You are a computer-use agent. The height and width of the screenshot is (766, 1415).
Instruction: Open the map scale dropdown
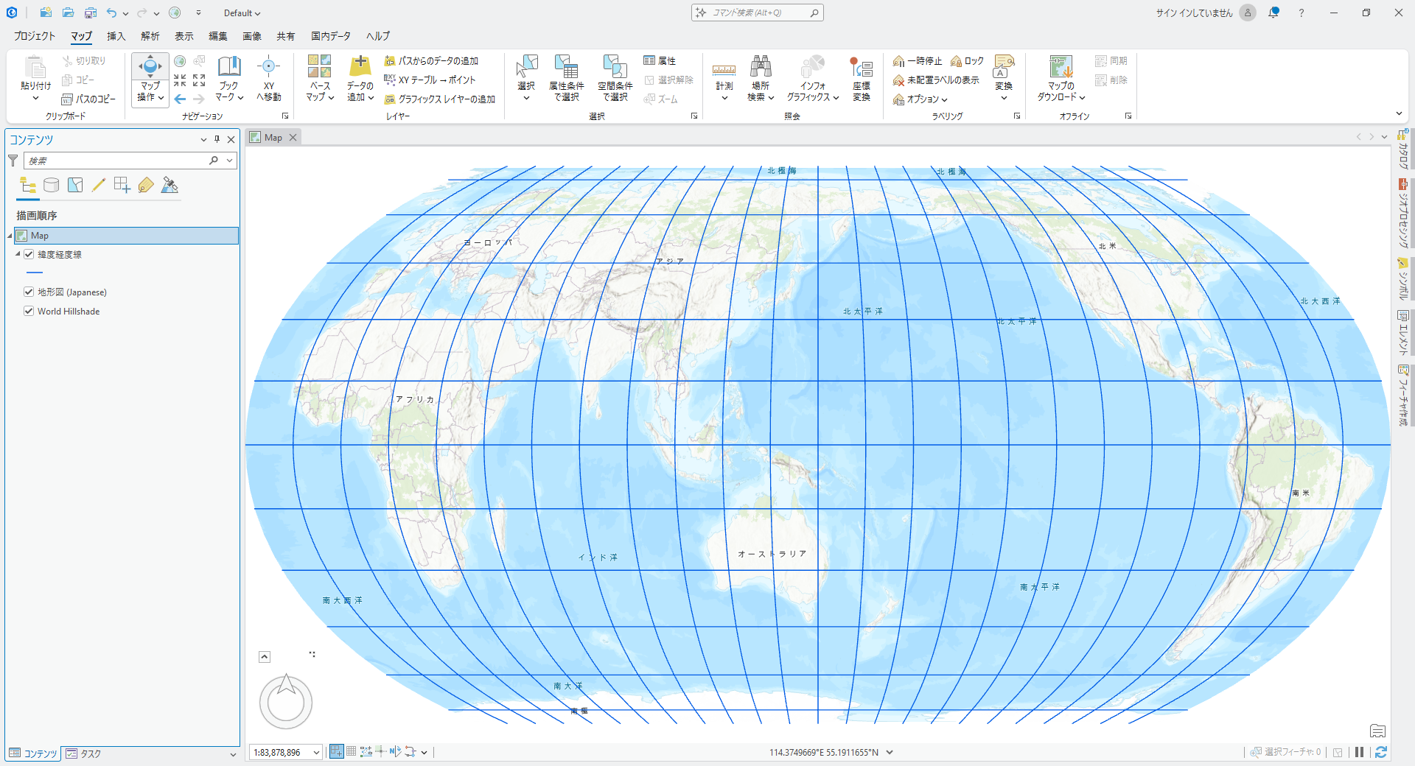[x=316, y=752]
